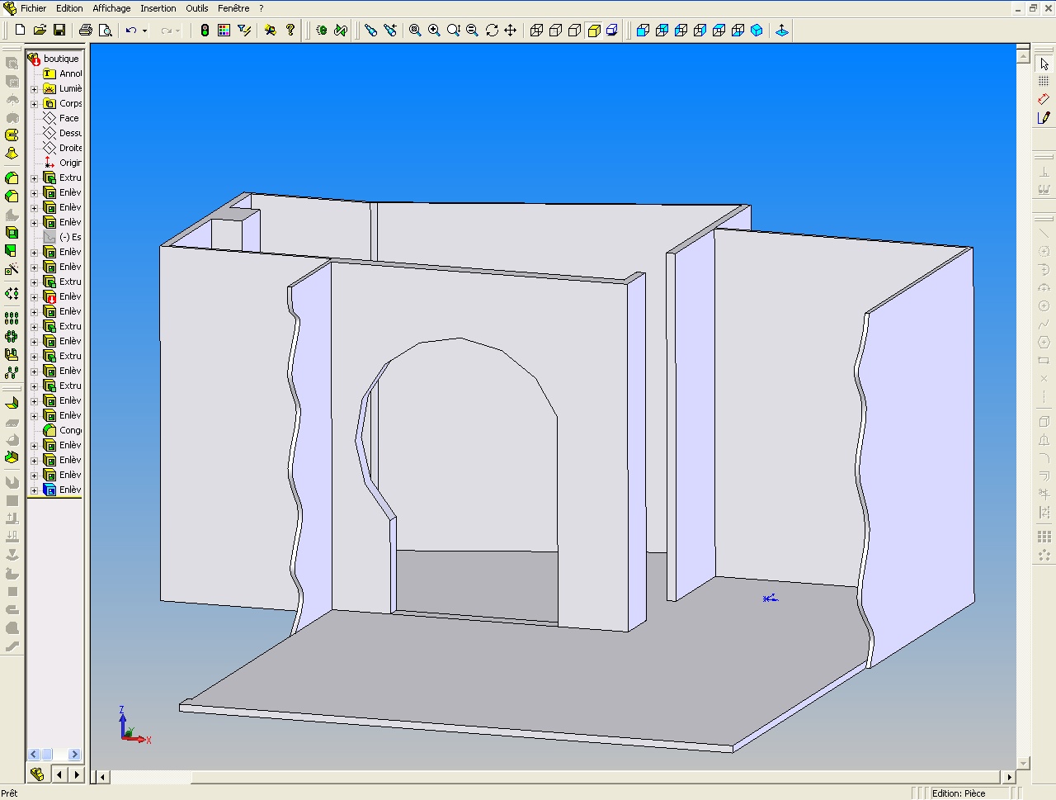Open the Edit Color palette icon
The image size is (1056, 800).
coord(224,30)
